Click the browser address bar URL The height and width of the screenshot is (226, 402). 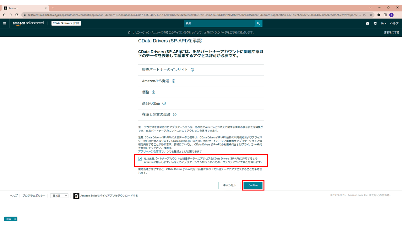tap(194, 15)
